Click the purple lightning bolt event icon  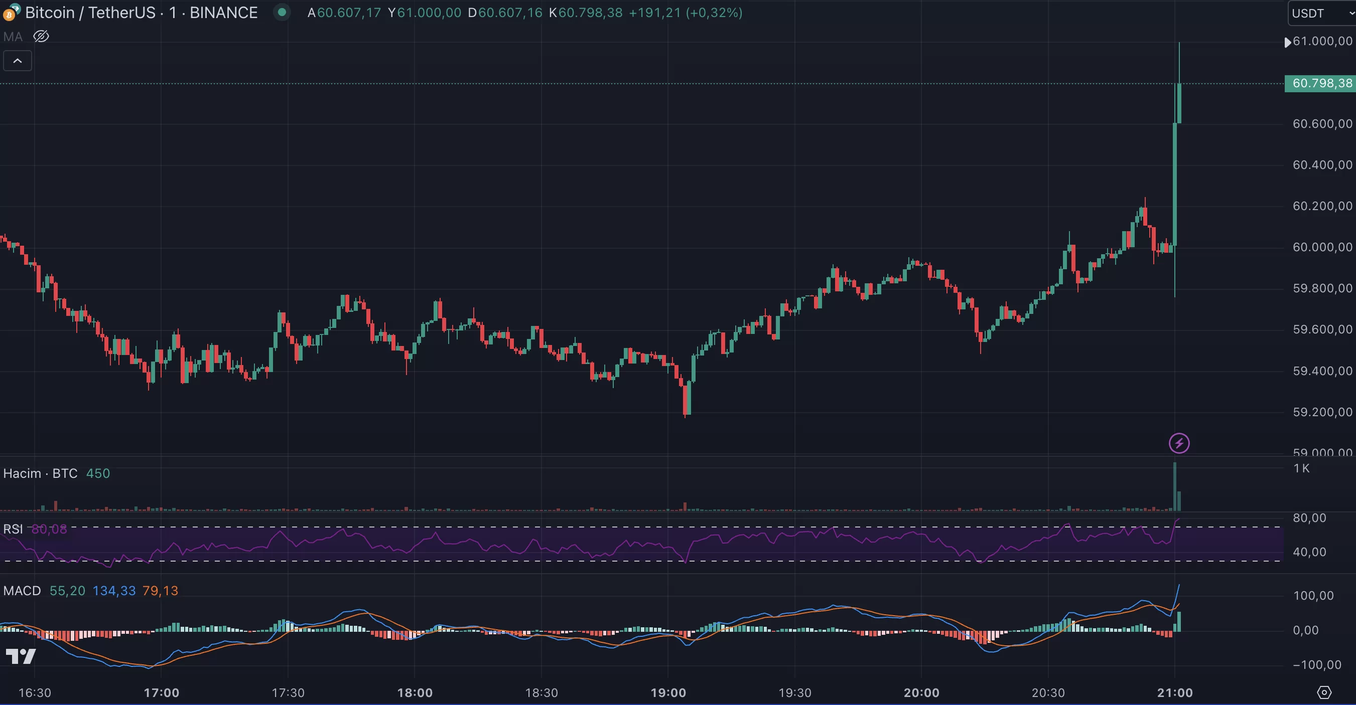(1179, 443)
